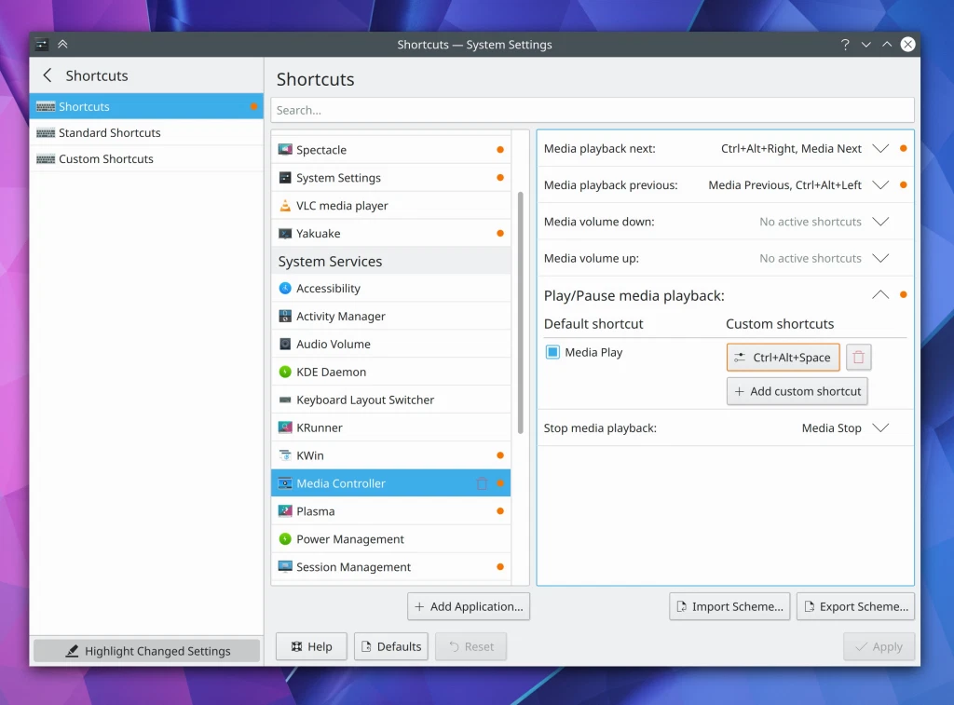Expand Stop media playback options

click(878, 428)
